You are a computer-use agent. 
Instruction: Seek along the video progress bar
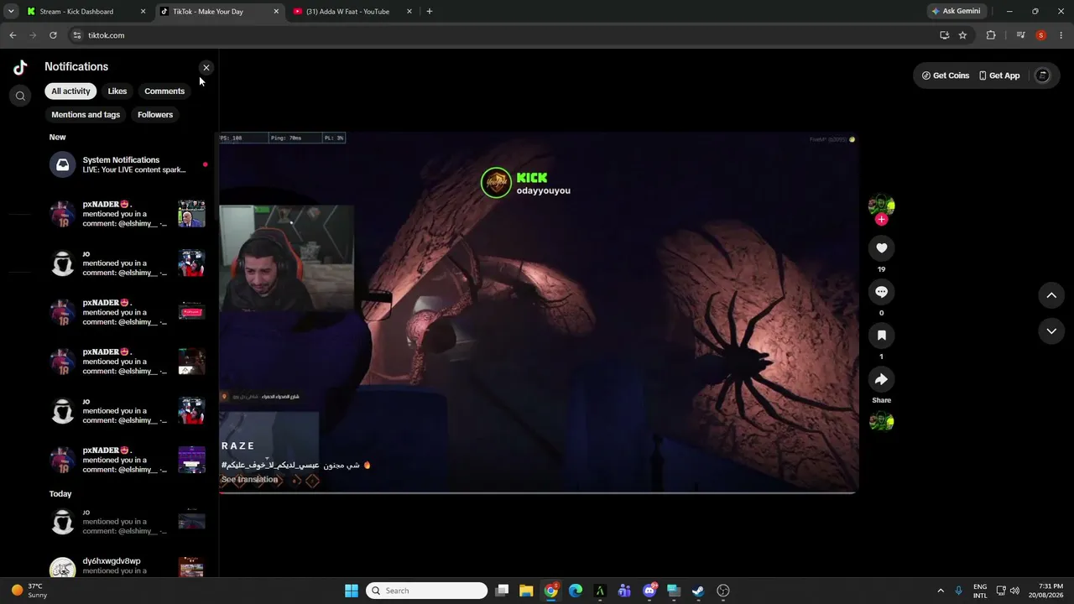(x=538, y=493)
